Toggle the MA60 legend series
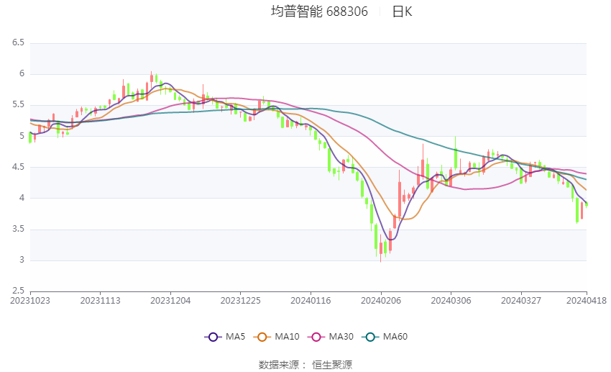Screen dimensions: 611x372 (x=385, y=337)
